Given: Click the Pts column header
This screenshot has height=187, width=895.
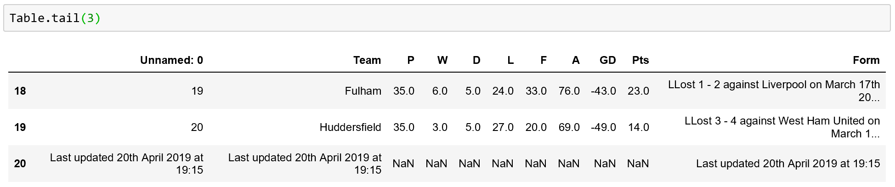Looking at the screenshot, I should pos(640,60).
